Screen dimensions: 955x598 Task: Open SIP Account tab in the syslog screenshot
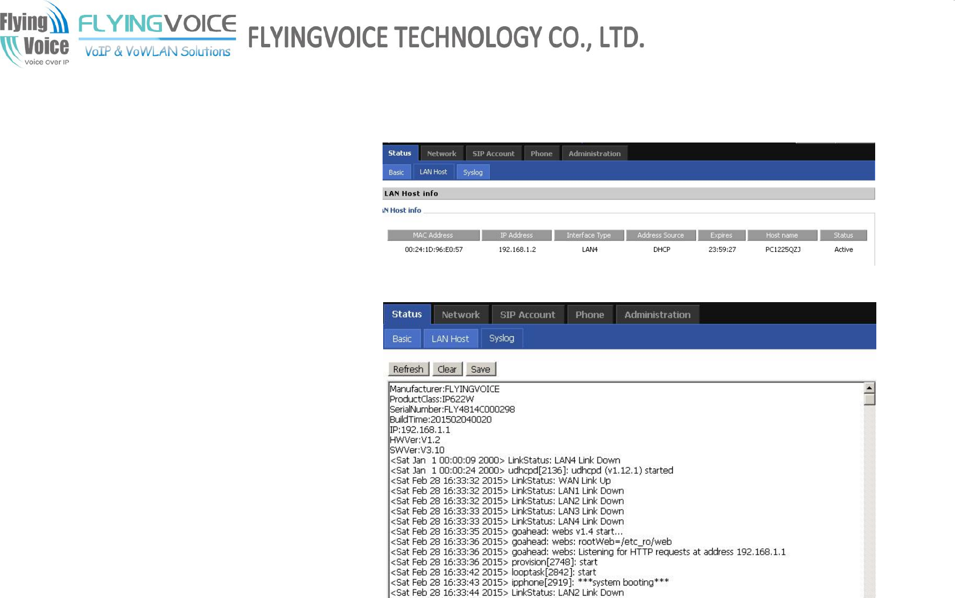point(527,315)
